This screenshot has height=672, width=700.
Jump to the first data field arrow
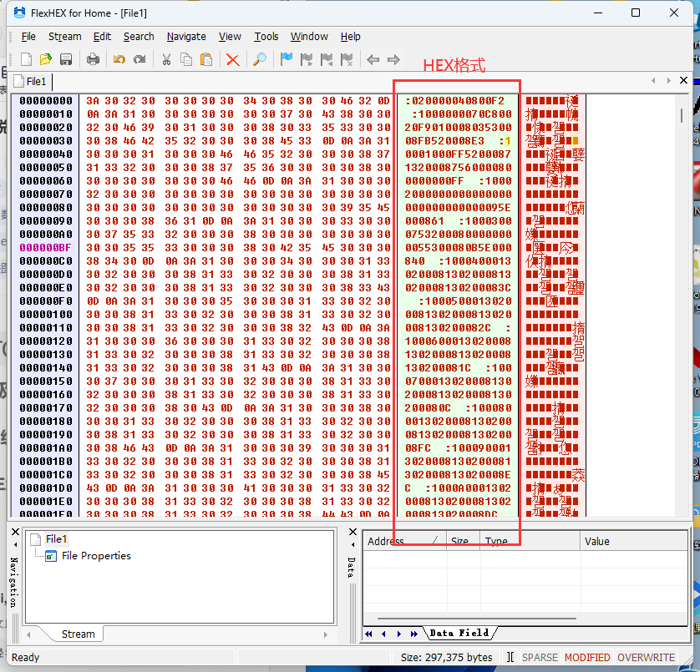pyautogui.click(x=368, y=634)
